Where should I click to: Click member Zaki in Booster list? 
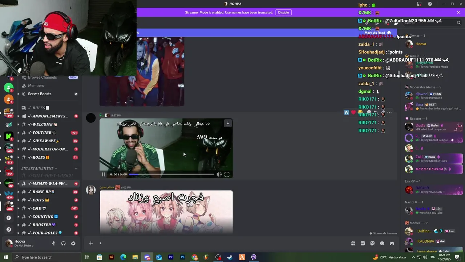[433, 159]
